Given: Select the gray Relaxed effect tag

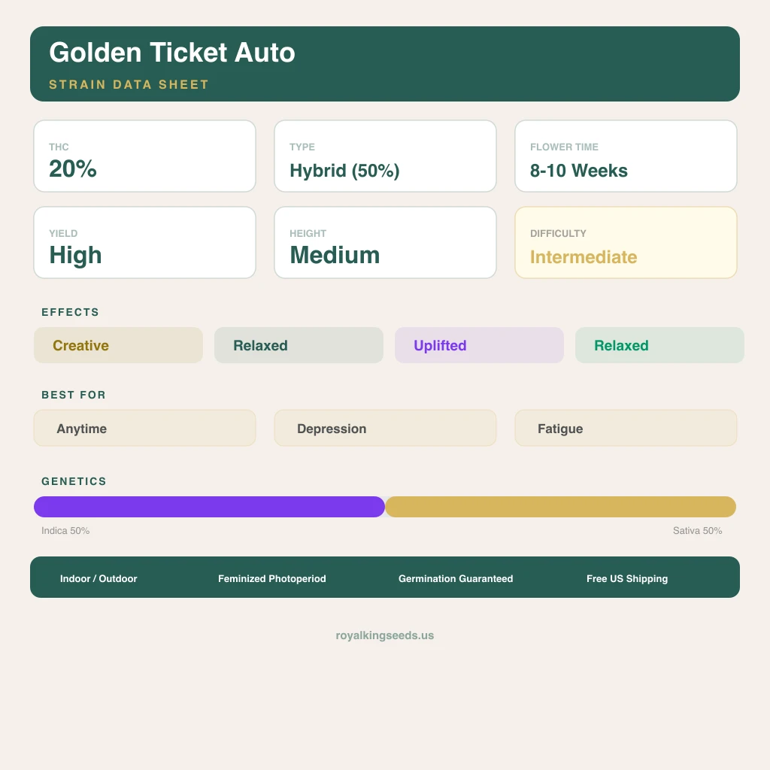Looking at the screenshot, I should (x=299, y=345).
